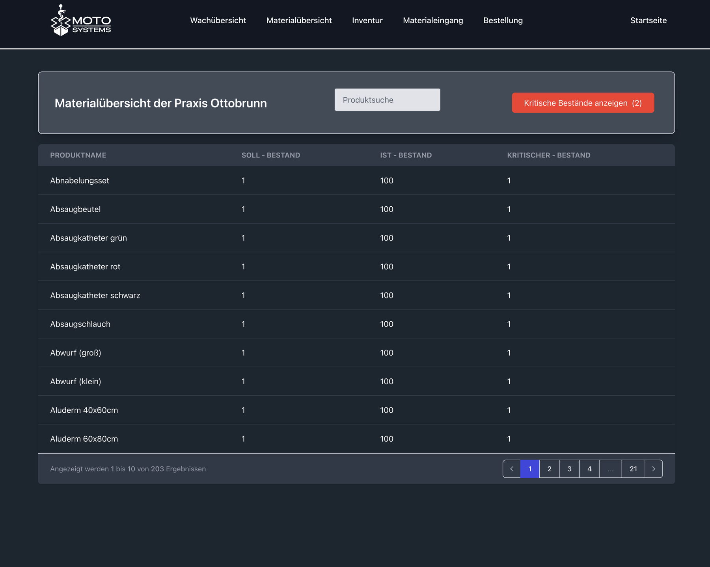The image size is (710, 567).
Task: Click the Produktname column header
Action: tap(78, 155)
